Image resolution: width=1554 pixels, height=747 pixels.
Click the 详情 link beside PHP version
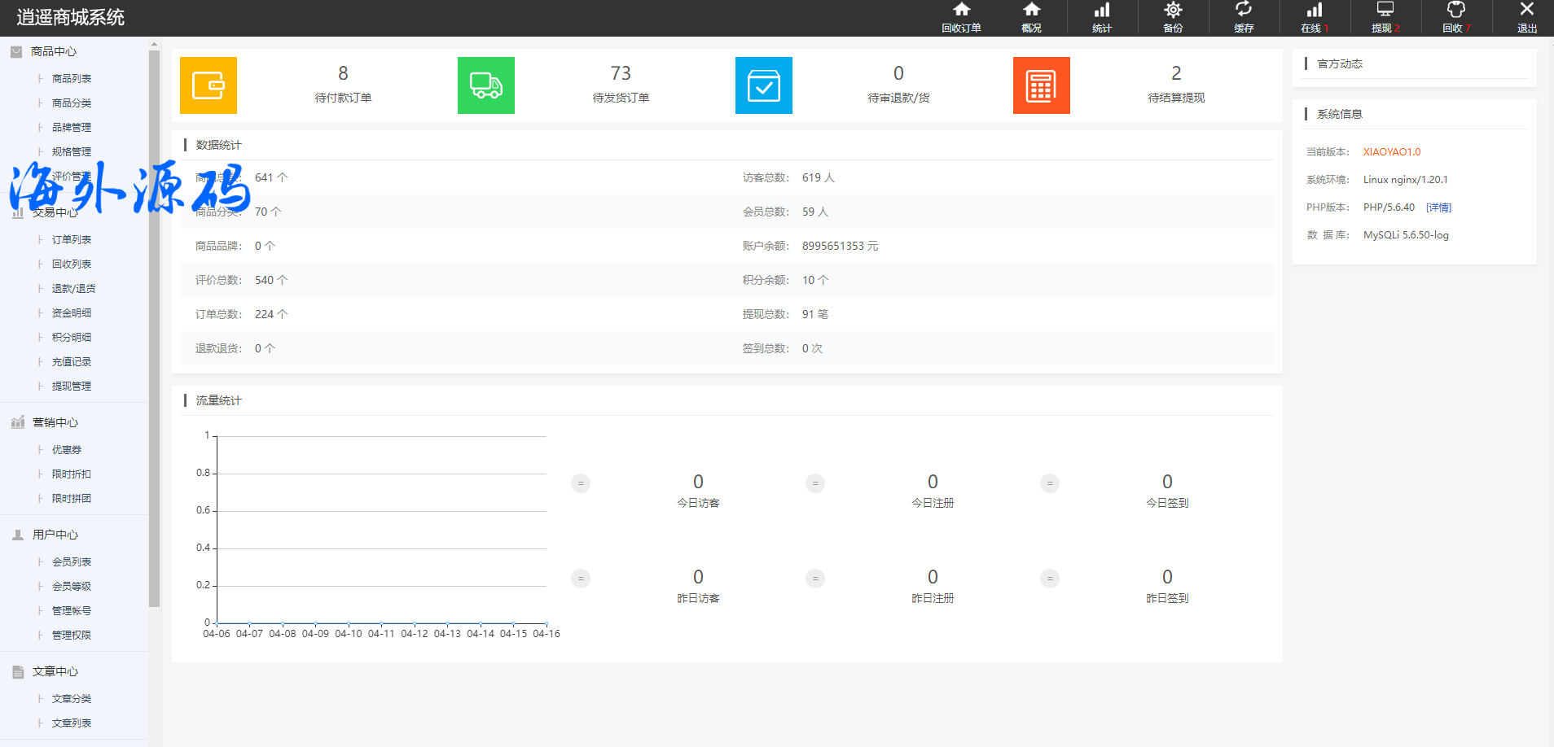(x=1438, y=207)
